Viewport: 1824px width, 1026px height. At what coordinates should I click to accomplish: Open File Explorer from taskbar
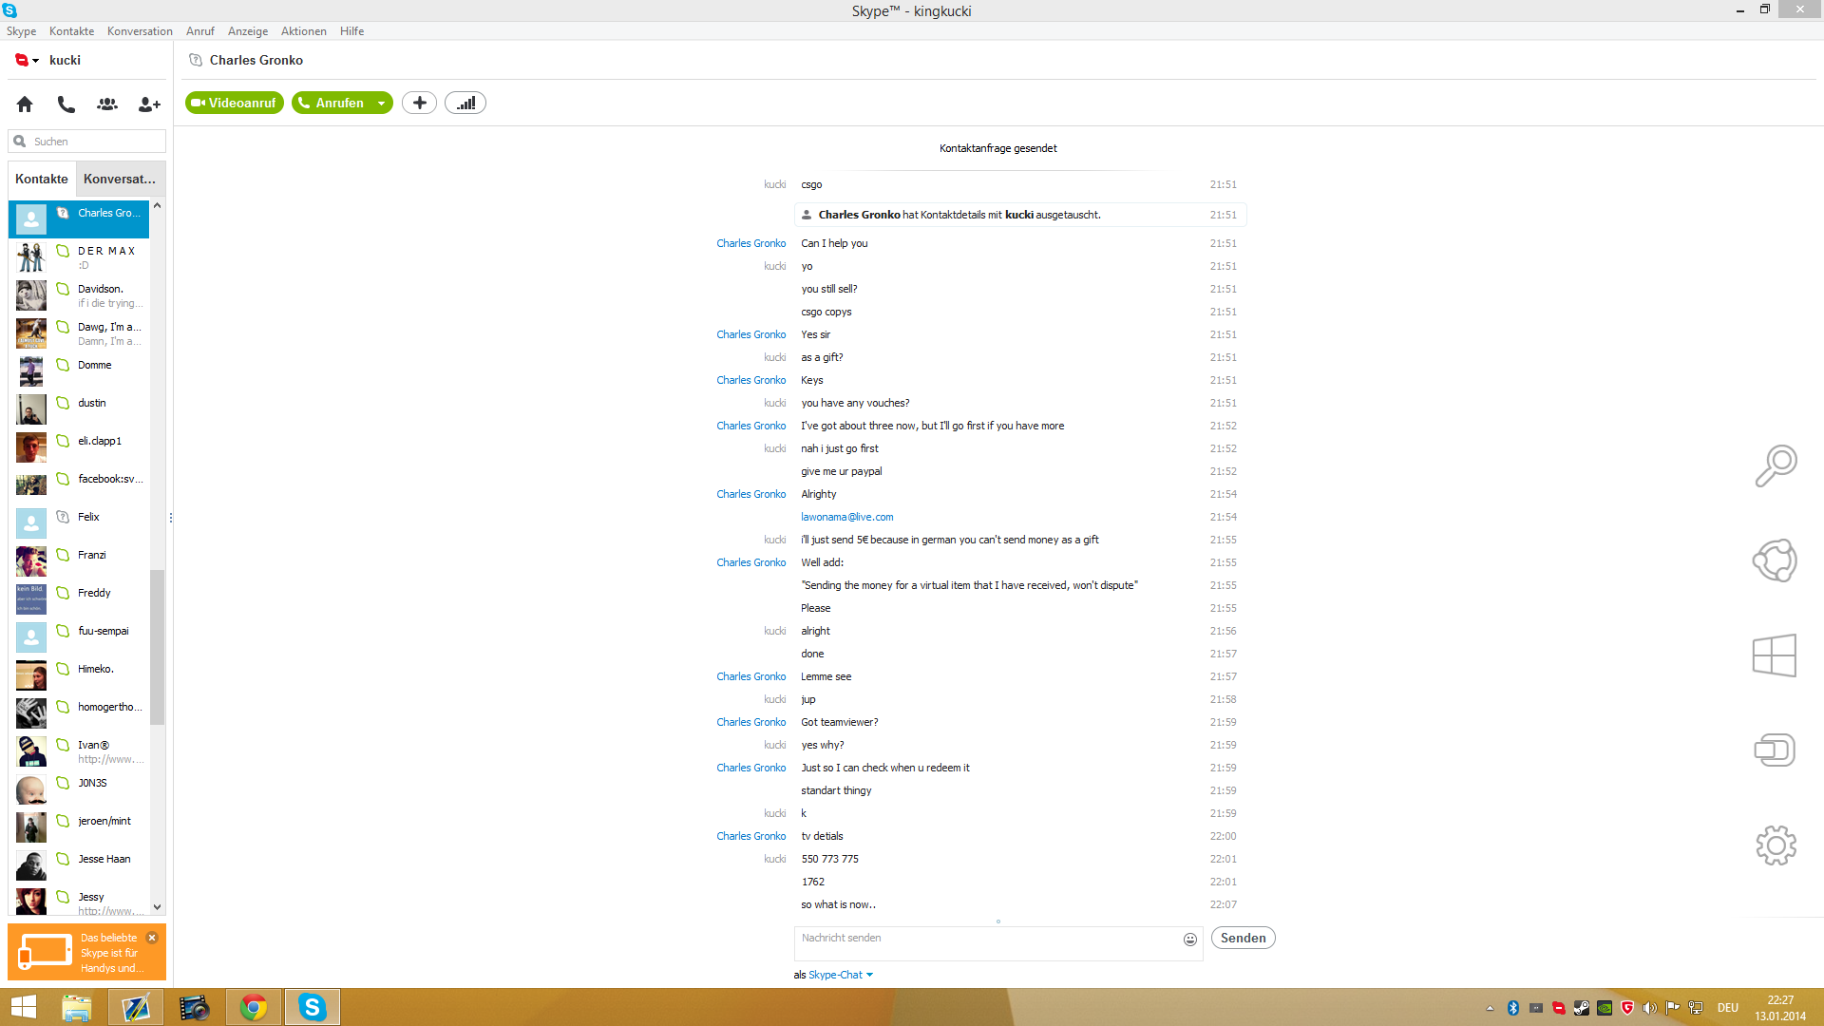pyautogui.click(x=77, y=1007)
